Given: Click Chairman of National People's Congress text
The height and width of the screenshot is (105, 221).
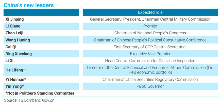Looking at the screenshot, I should pos(150,33).
